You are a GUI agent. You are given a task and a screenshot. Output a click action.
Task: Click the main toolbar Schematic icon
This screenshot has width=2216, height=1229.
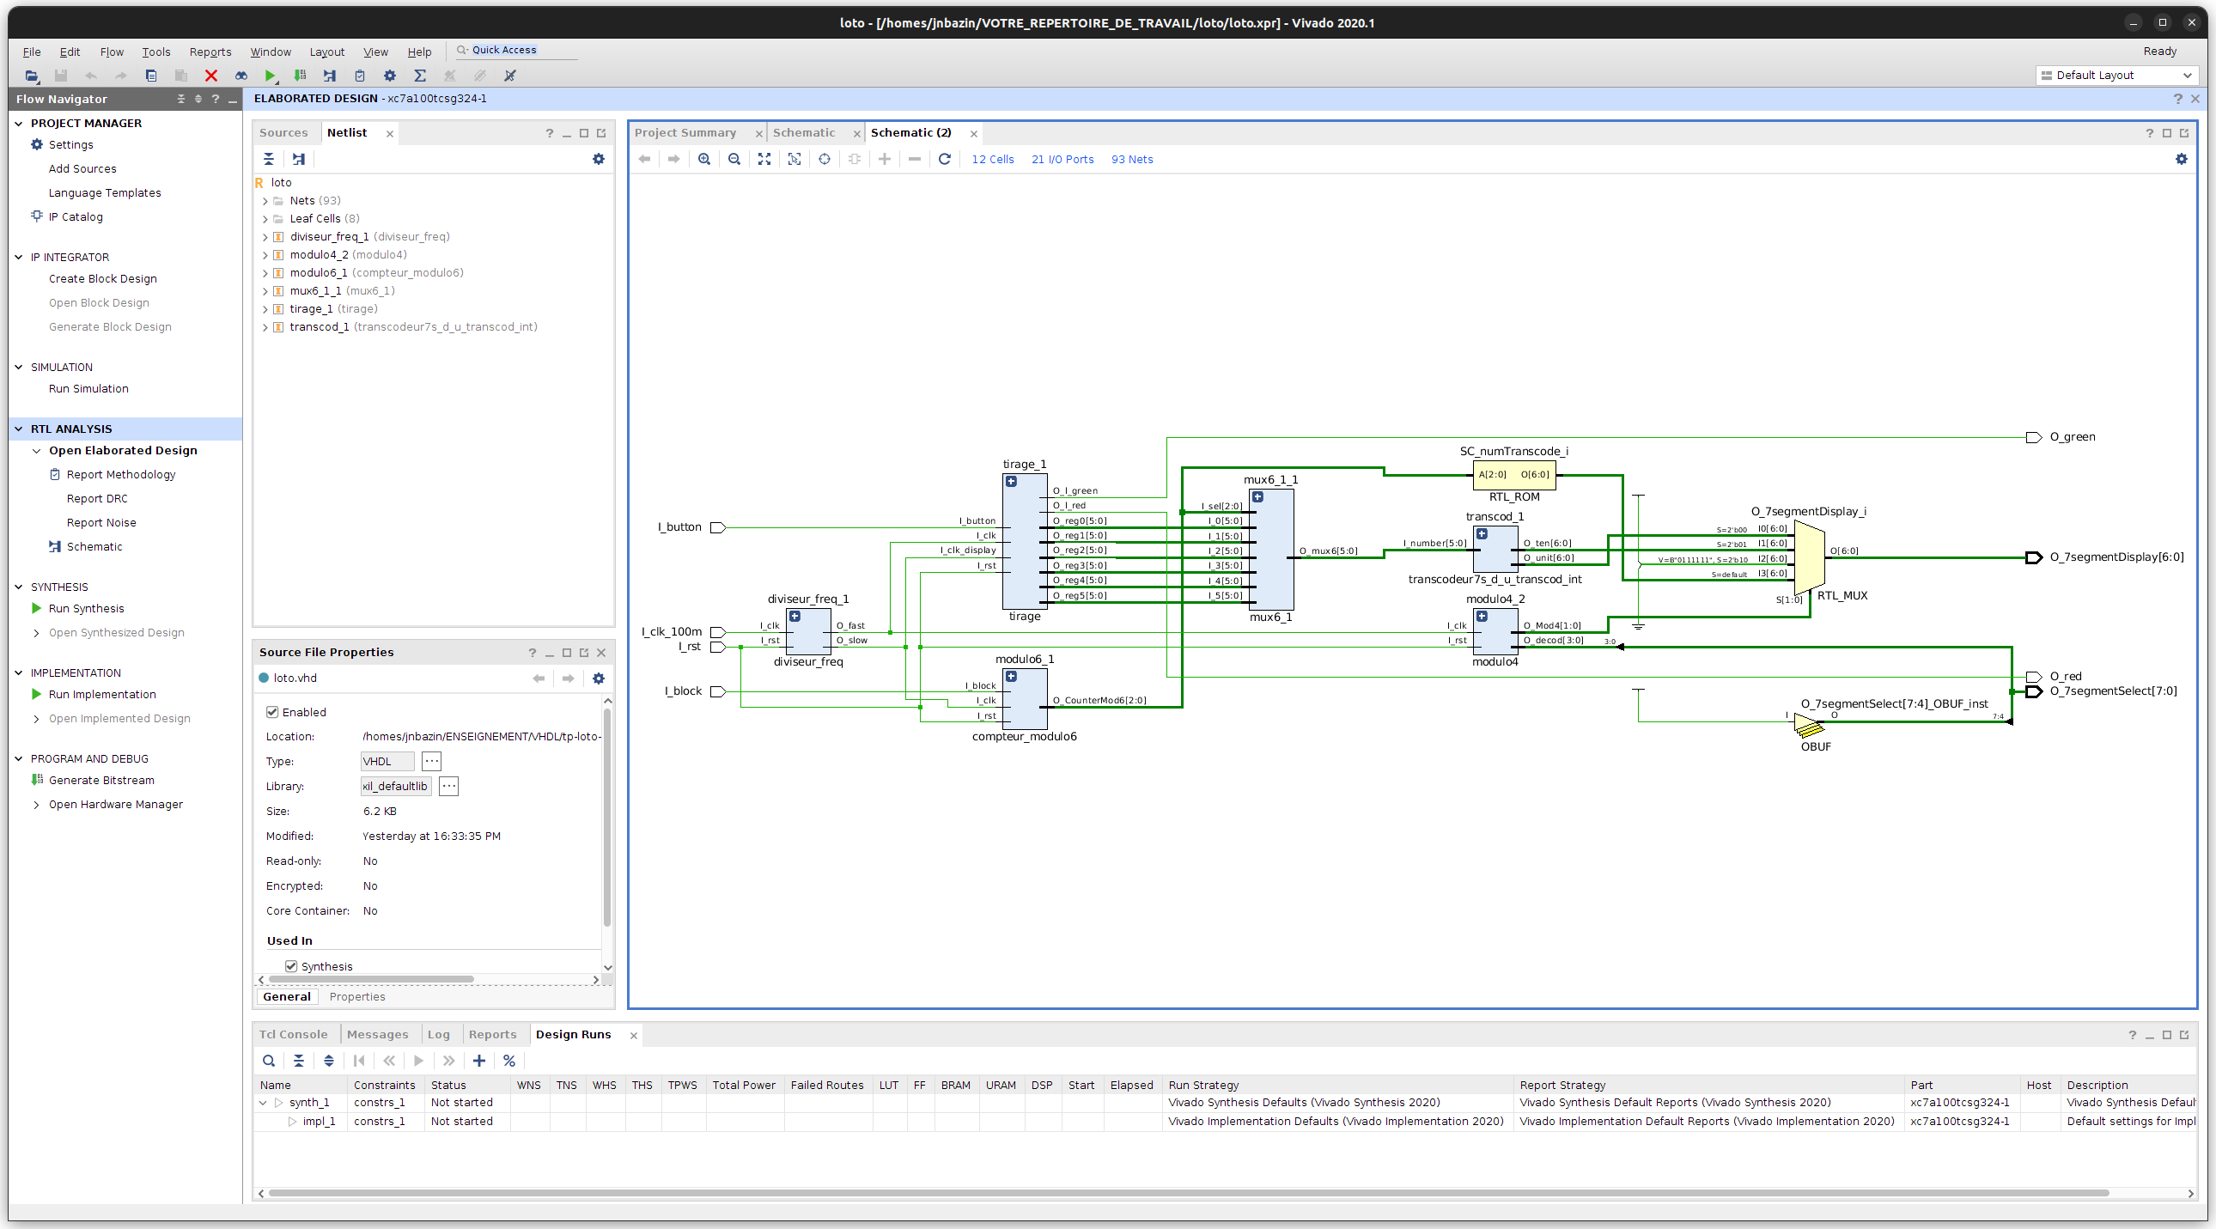click(x=330, y=76)
